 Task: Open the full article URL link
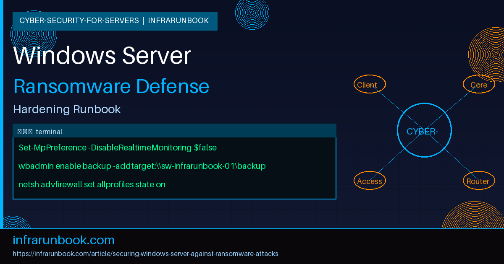point(146,254)
